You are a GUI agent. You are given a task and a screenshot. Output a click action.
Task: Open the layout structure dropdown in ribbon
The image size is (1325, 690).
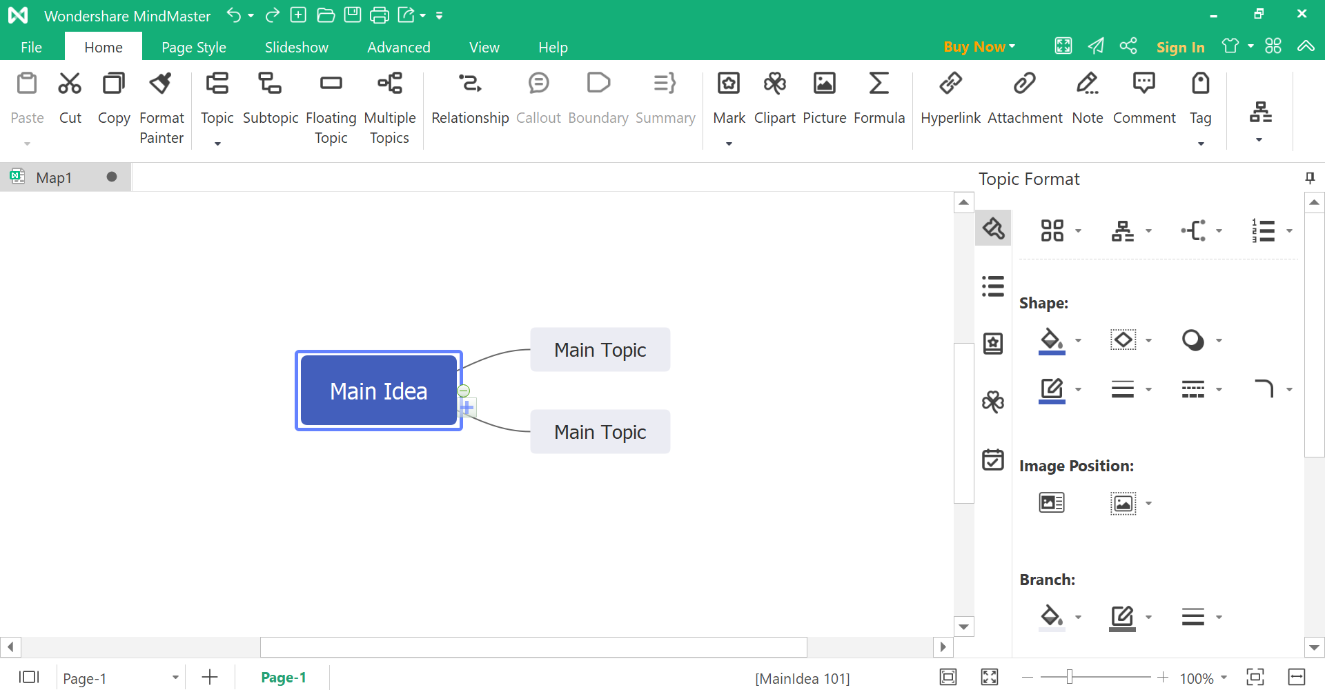1260,121
